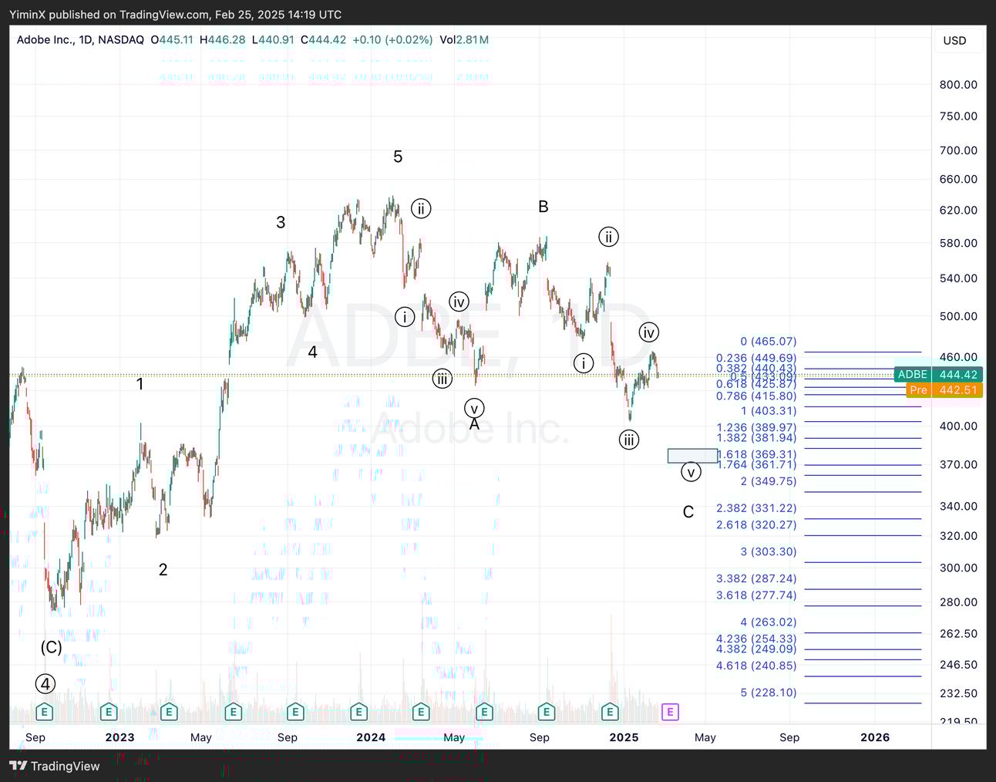
Task: Select the earnings E marker between 2024 and following May labels
Action: tap(421, 712)
